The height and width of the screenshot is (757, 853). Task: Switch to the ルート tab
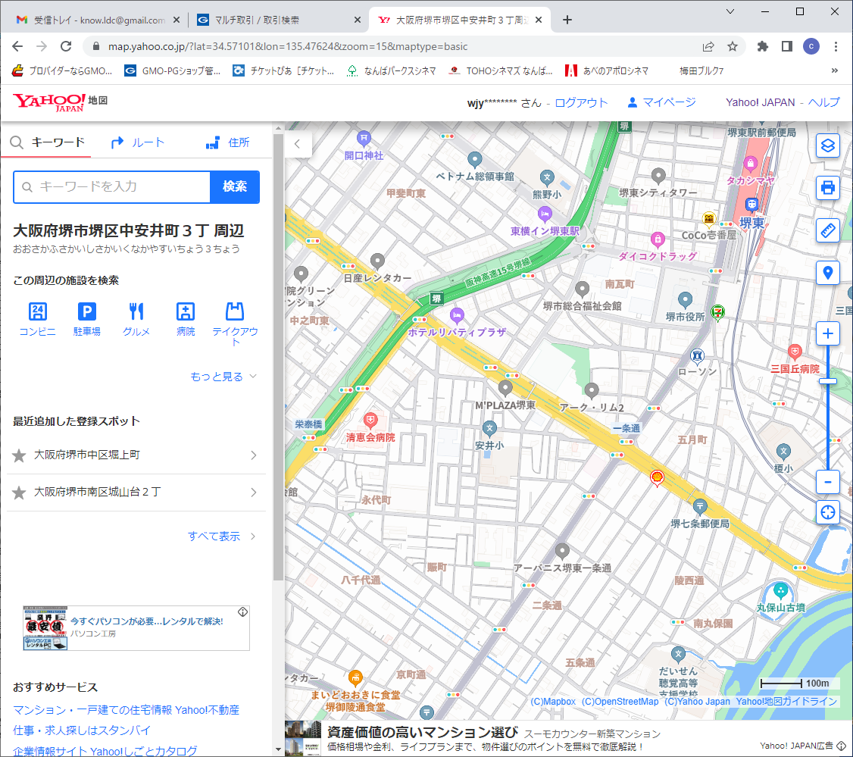[x=137, y=142]
